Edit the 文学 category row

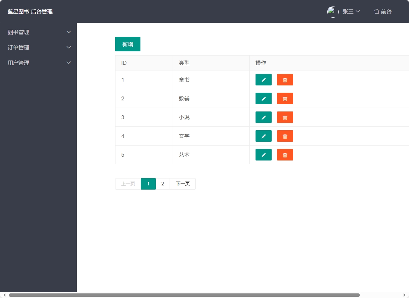(264, 136)
